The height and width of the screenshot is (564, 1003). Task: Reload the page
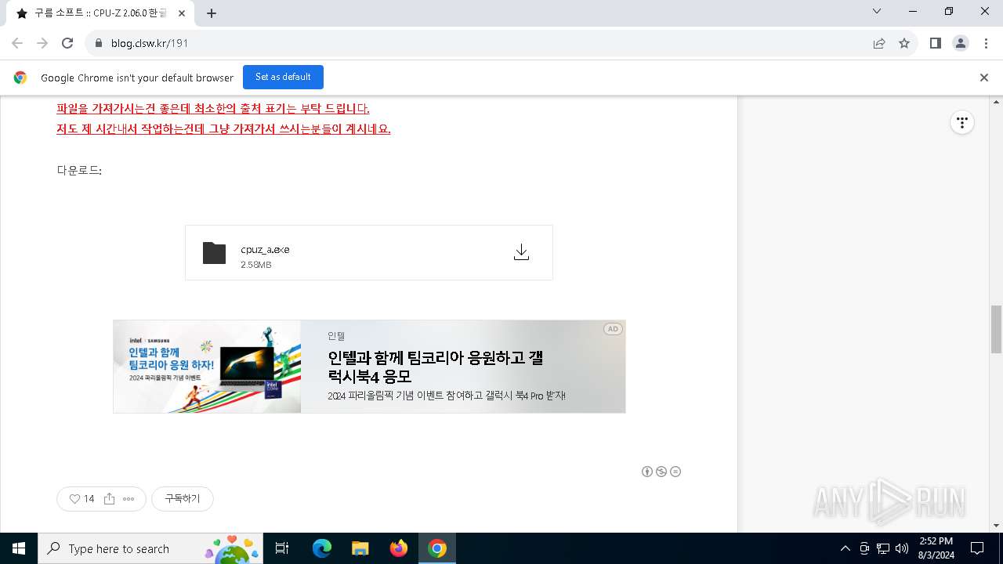click(x=67, y=43)
